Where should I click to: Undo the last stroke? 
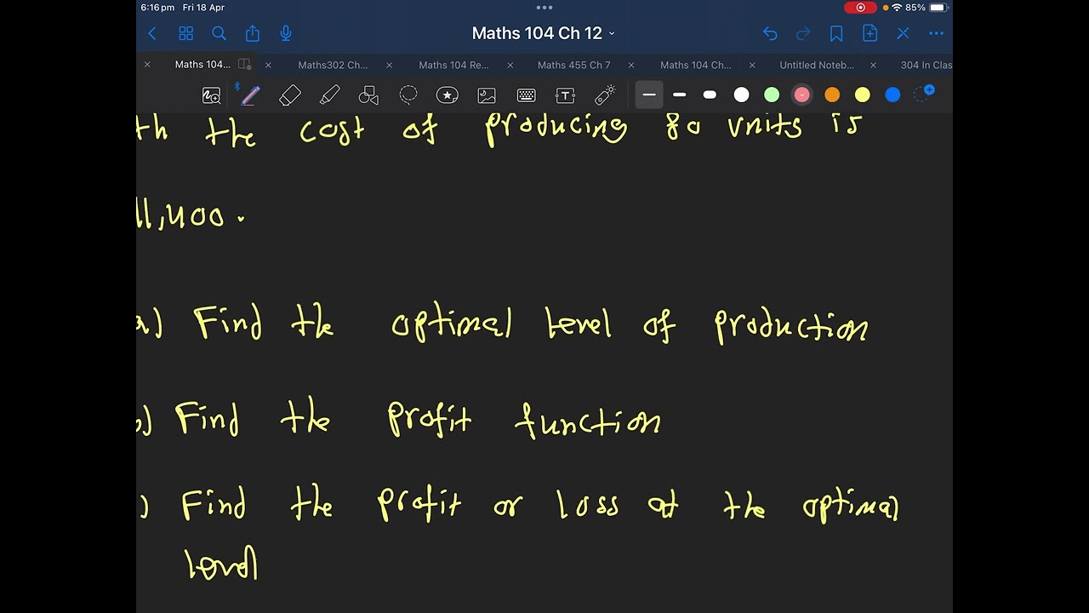coord(770,33)
